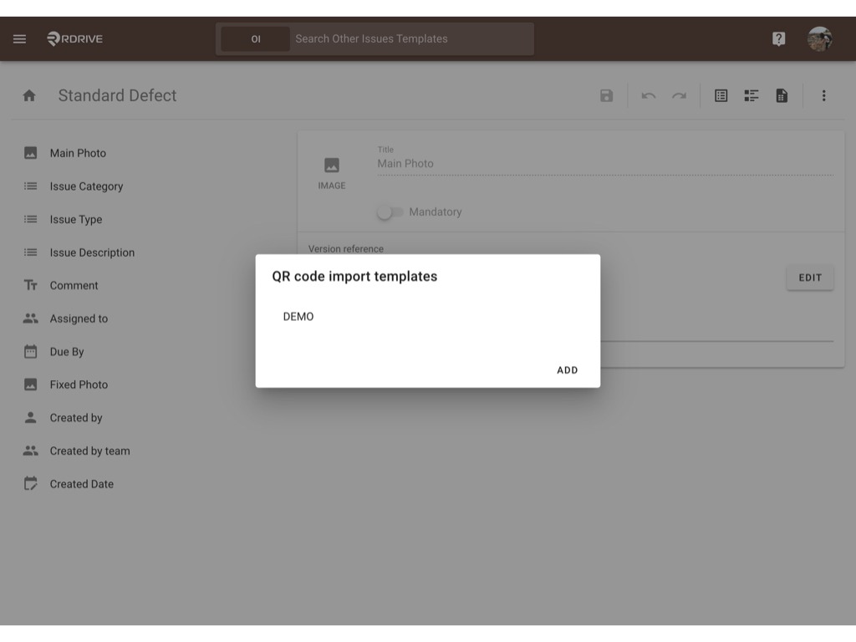Select the Created Date field
This screenshot has width=856, height=642.
pos(81,484)
